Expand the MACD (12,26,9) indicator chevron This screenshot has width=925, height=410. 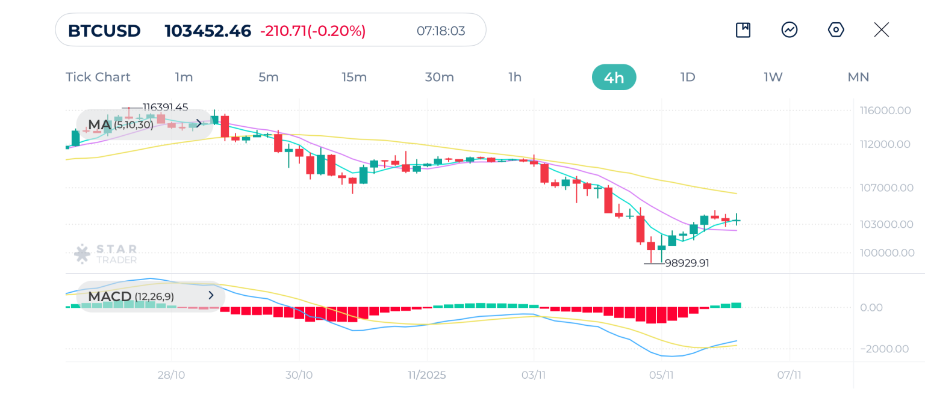[x=211, y=296]
